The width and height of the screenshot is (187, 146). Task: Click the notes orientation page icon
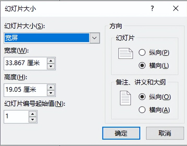(x=125, y=98)
